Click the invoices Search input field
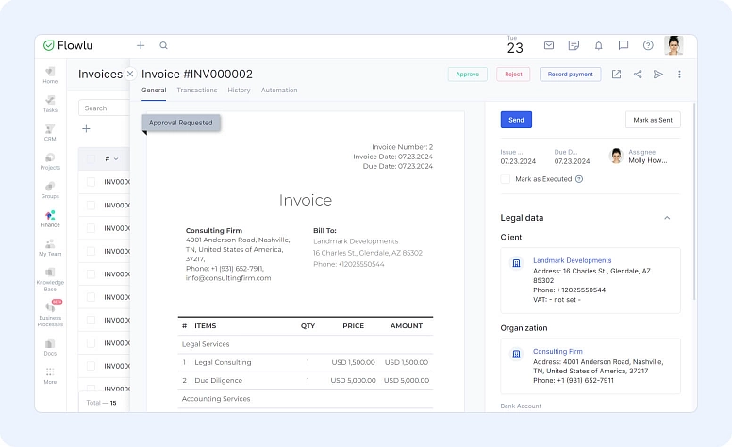732x447 pixels. coord(104,108)
